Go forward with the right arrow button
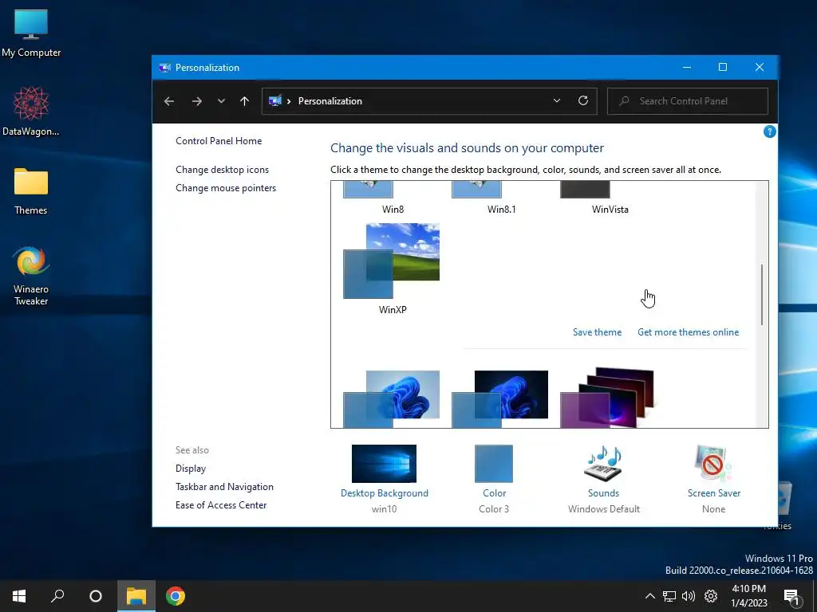This screenshot has width=817, height=612. coord(196,101)
